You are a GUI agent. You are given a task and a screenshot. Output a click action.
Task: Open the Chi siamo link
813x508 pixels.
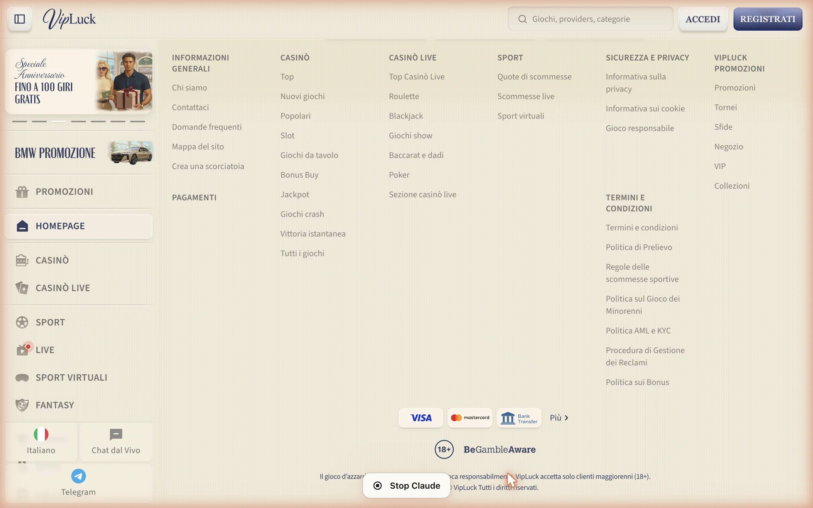(189, 88)
